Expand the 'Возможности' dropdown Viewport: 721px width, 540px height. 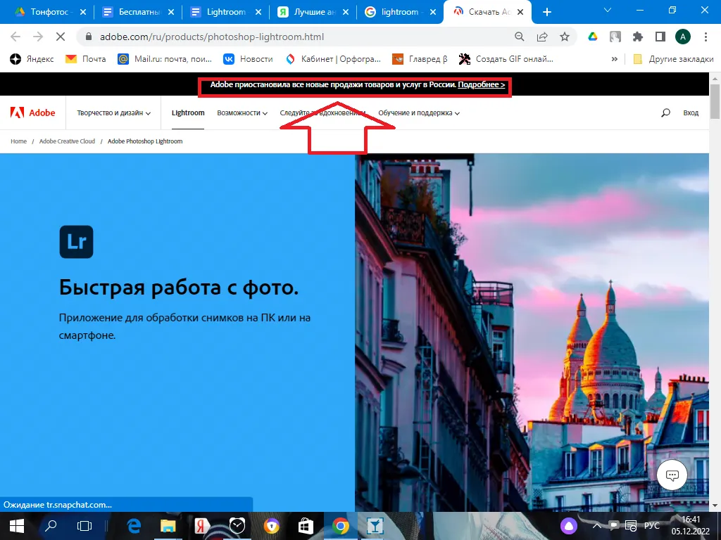click(242, 113)
